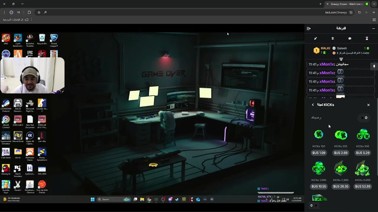Click the IFALKI top gifter name
The image size is (378, 212).
pos(325,48)
